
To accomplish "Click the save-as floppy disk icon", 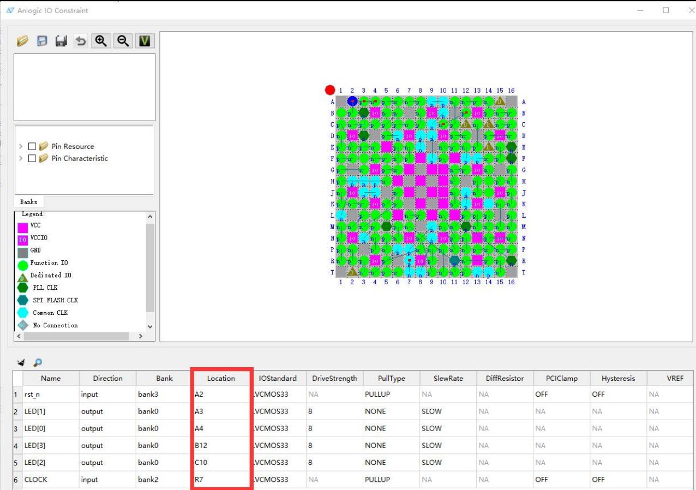I will 61,41.
